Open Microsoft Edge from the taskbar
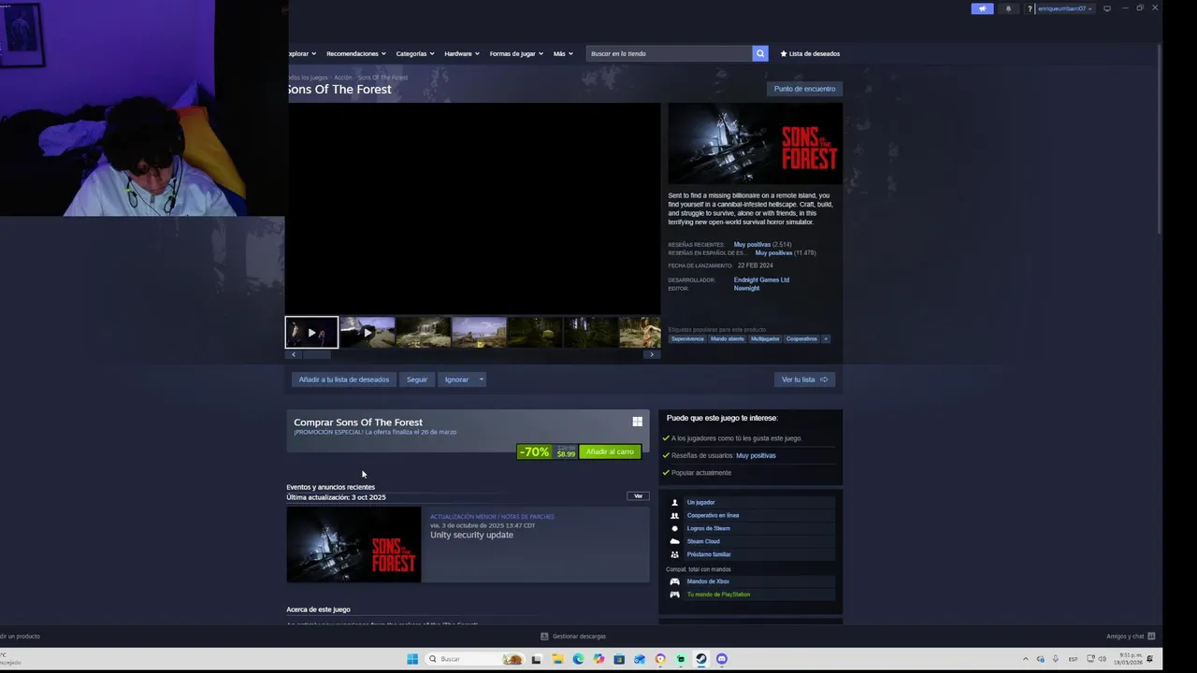 click(x=578, y=659)
